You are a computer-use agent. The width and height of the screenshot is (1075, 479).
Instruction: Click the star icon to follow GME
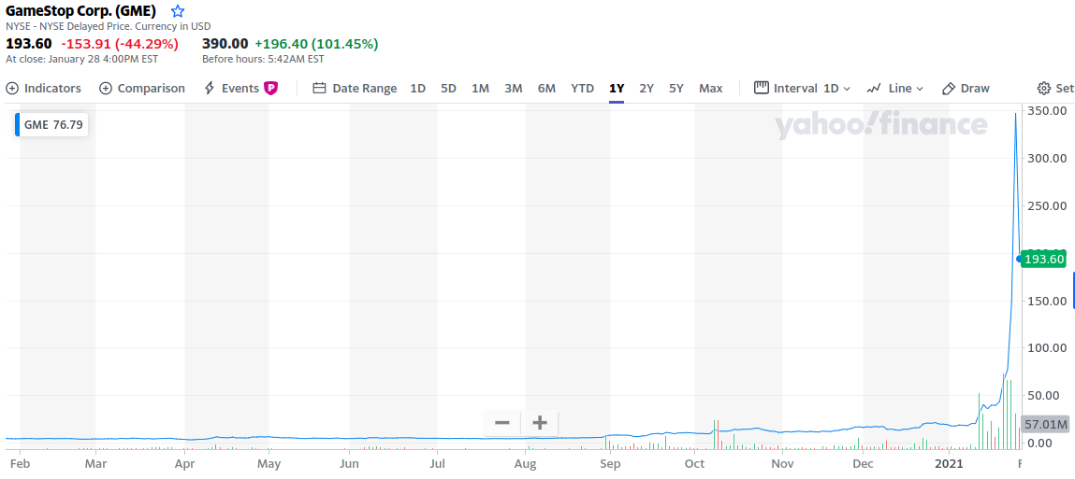point(178,11)
